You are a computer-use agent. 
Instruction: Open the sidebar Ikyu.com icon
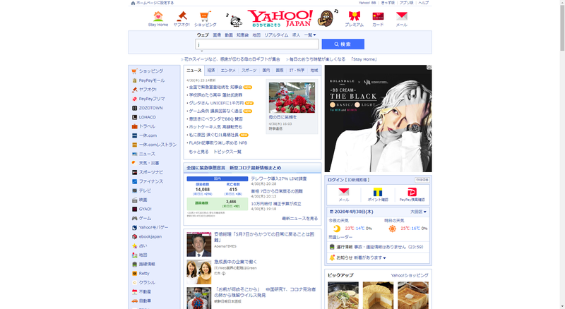[134, 135]
